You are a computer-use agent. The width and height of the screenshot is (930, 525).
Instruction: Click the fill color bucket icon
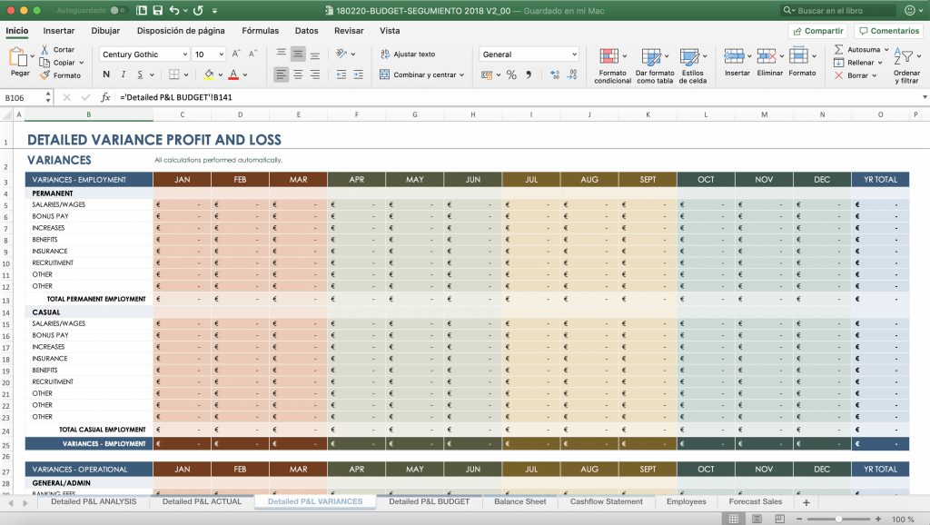click(209, 74)
